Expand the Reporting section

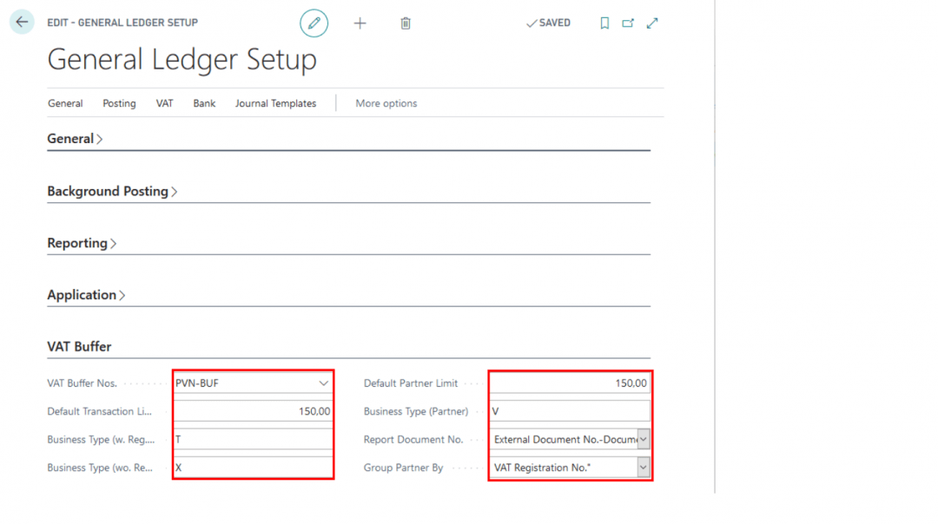click(82, 243)
